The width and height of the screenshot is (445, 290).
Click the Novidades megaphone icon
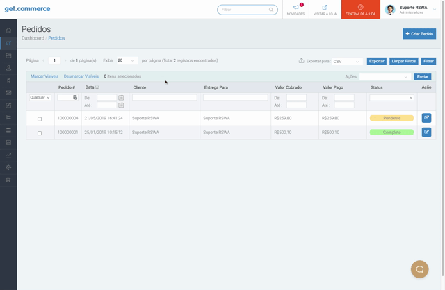[296, 7]
